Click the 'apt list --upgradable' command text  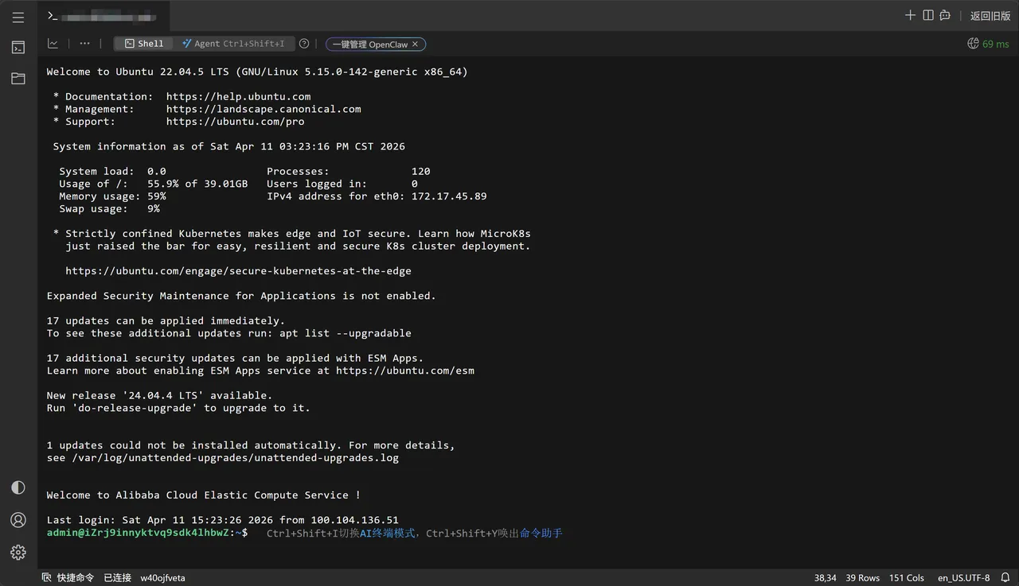(346, 333)
